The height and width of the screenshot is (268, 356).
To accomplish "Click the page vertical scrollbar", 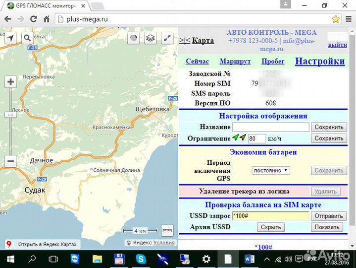I will pos(352,130).
